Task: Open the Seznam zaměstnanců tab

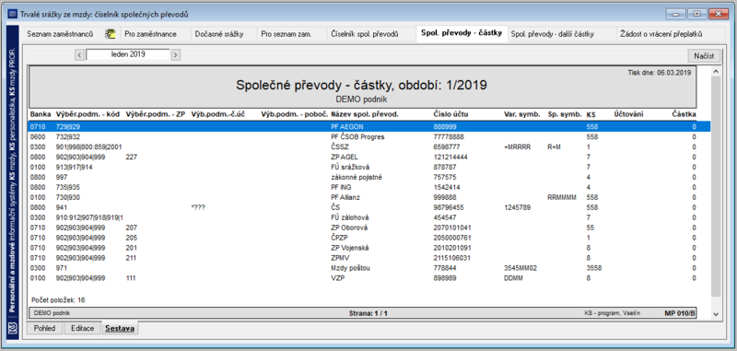Action: (x=60, y=34)
